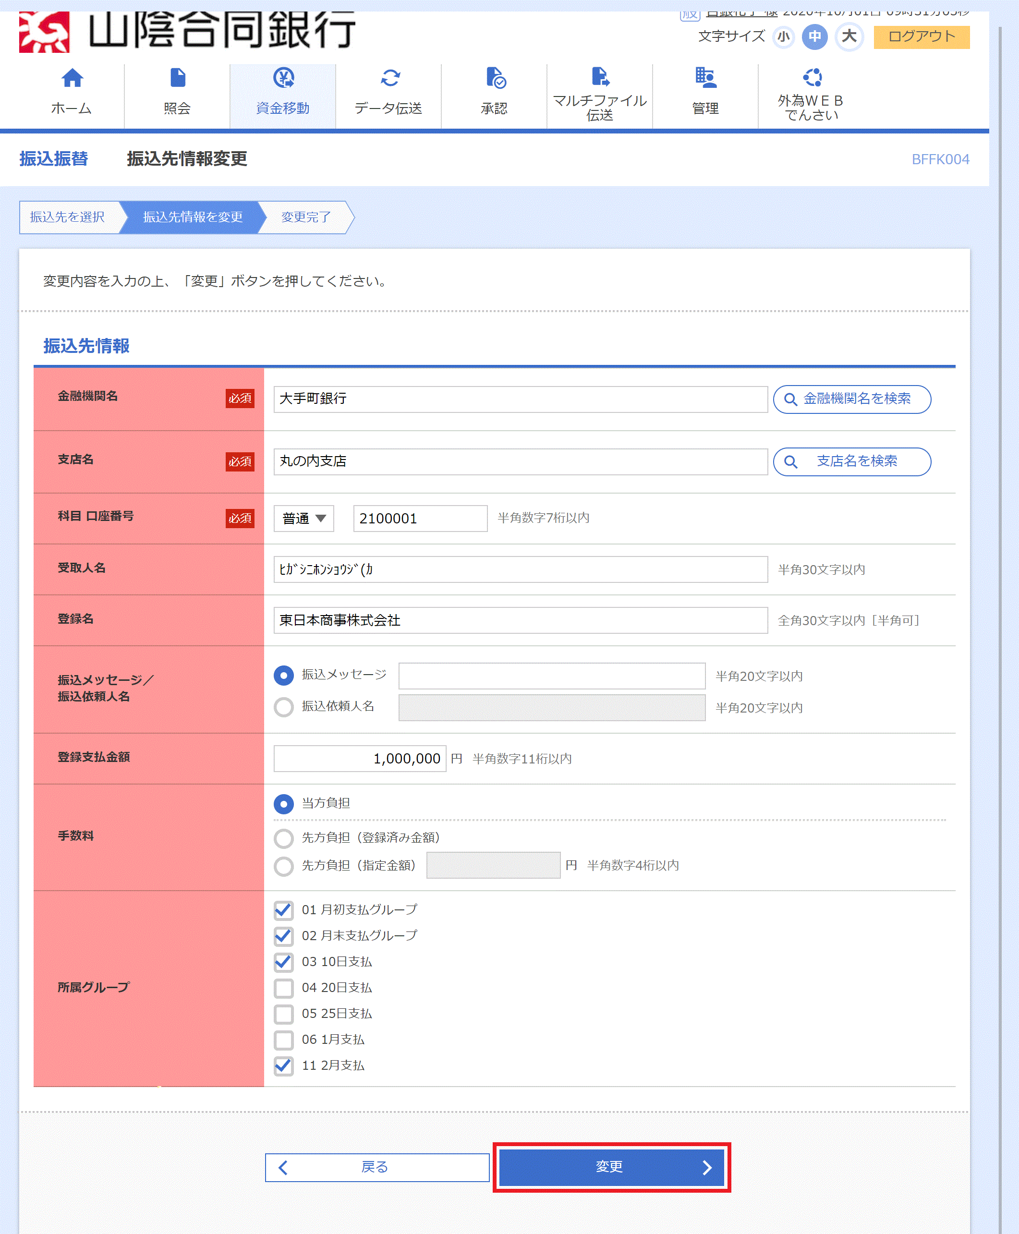Select the 振込メッセージ radio button
Screen dimensions: 1019x1234
click(283, 676)
